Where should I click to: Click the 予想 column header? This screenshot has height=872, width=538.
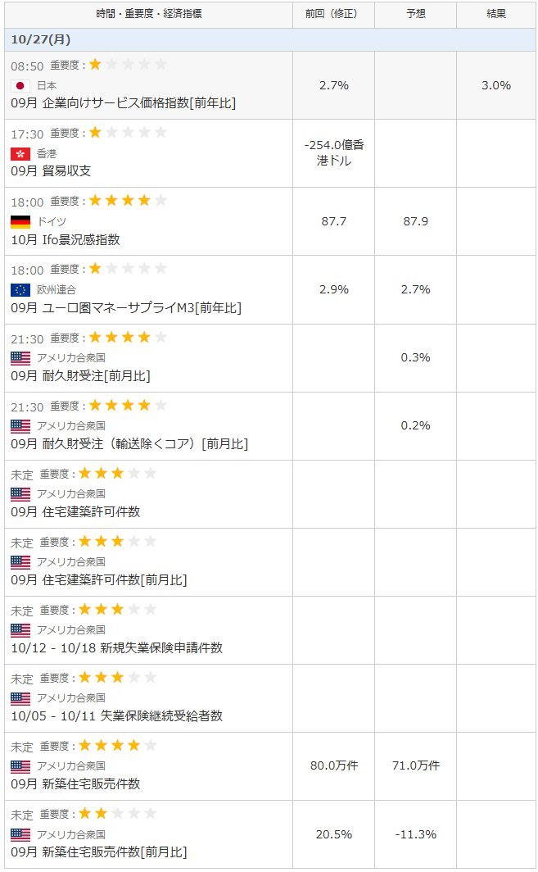[415, 14]
